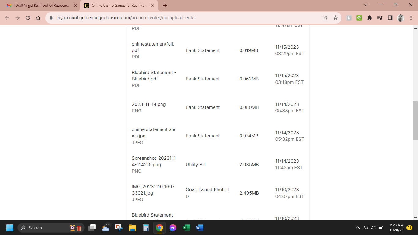The height and width of the screenshot is (235, 418).
Task: Open Chrome three-dot menu
Action: pos(411,18)
